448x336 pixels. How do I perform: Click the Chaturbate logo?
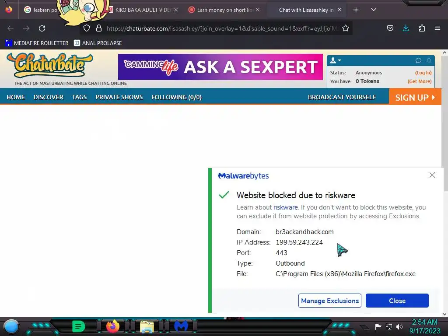click(x=50, y=66)
